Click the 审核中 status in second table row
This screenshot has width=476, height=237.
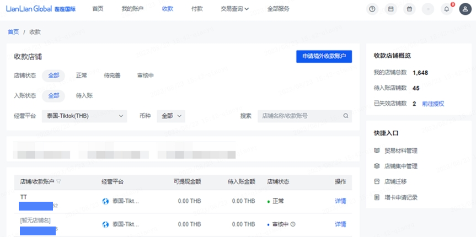281,224
